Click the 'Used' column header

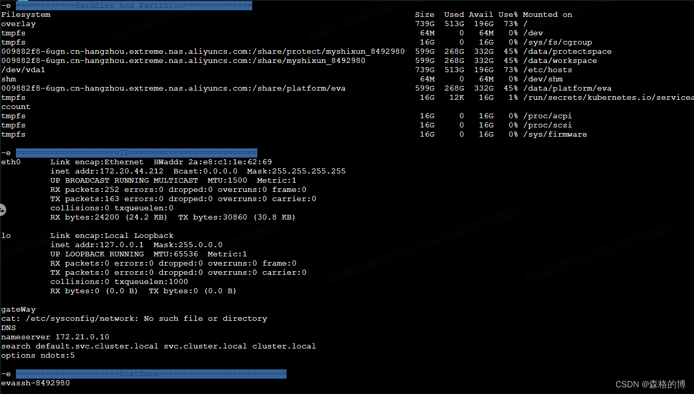click(x=454, y=15)
